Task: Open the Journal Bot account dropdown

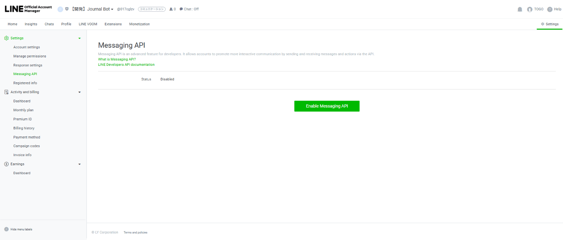Action: tap(92, 9)
